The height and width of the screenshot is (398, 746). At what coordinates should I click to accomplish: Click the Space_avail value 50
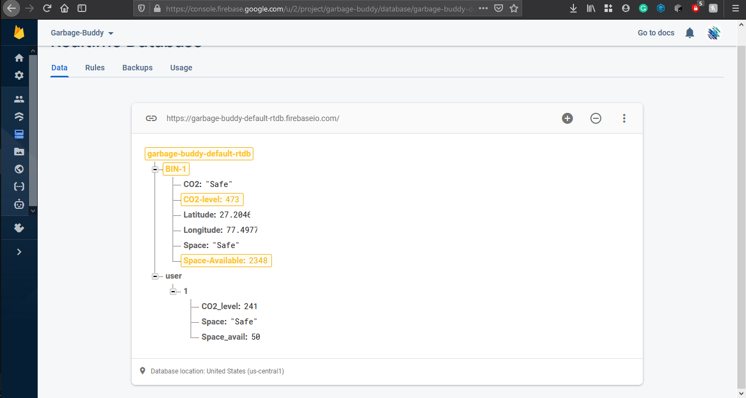coord(256,337)
